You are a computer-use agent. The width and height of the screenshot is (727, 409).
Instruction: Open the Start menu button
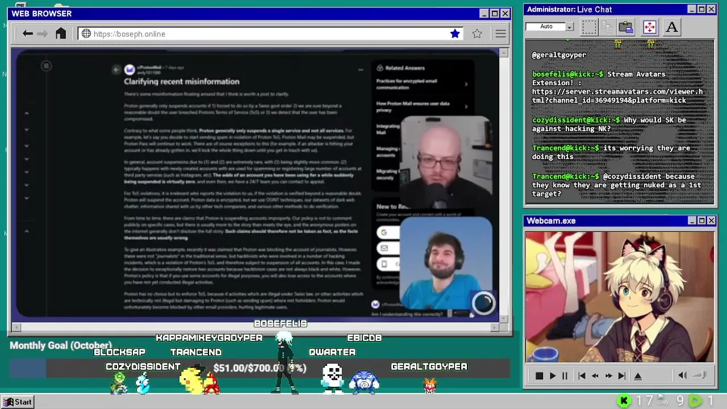point(18,402)
